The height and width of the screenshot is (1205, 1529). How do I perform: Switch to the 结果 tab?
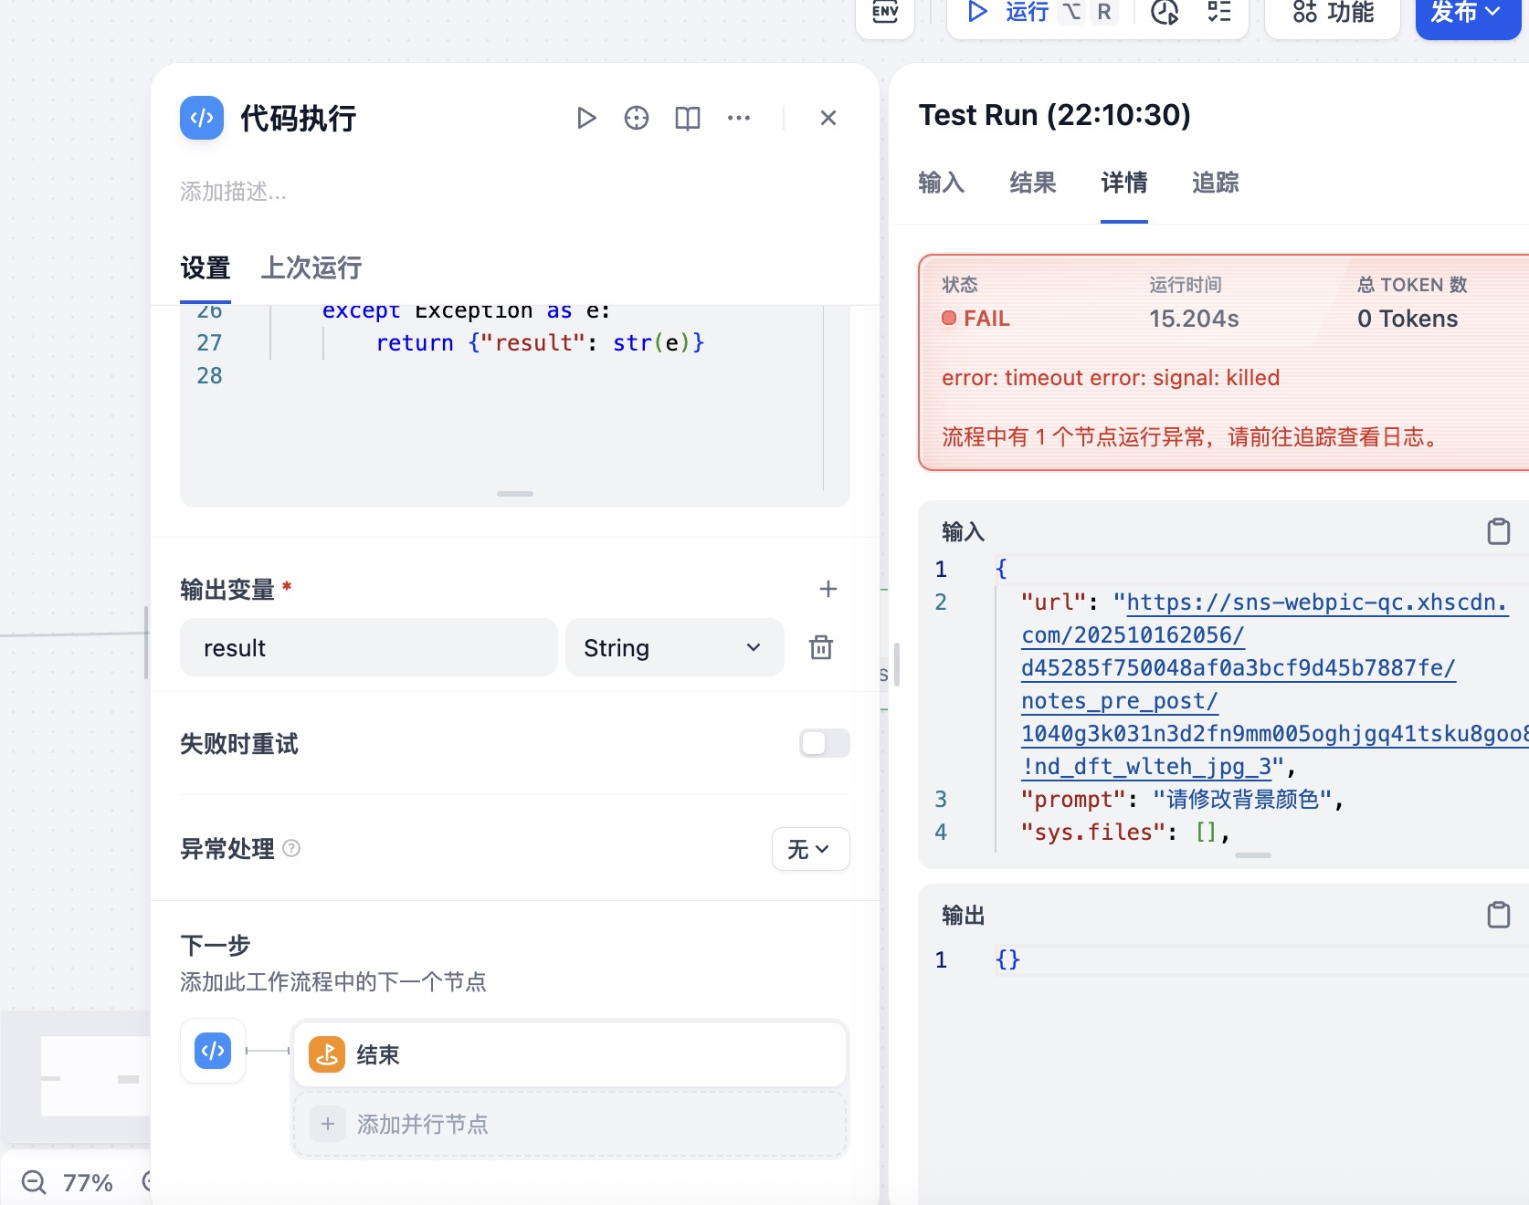[x=1032, y=183]
